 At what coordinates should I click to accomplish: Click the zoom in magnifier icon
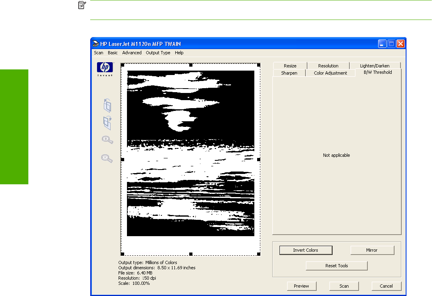[107, 140]
